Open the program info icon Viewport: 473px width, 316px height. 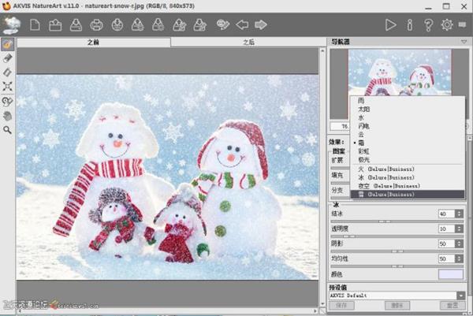coord(409,24)
